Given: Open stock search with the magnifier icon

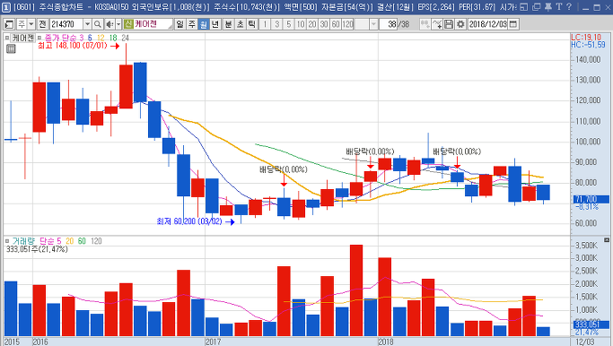Looking at the screenshot, I should [x=97, y=24].
